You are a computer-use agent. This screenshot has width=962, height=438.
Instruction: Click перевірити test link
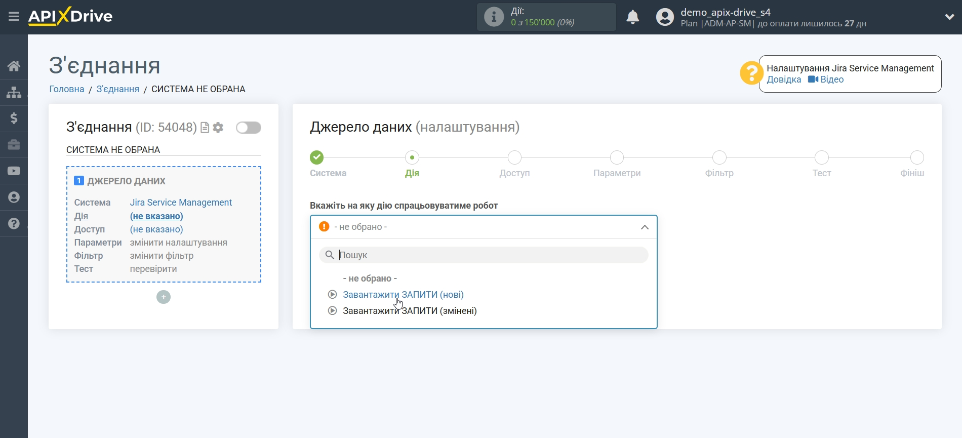(153, 269)
